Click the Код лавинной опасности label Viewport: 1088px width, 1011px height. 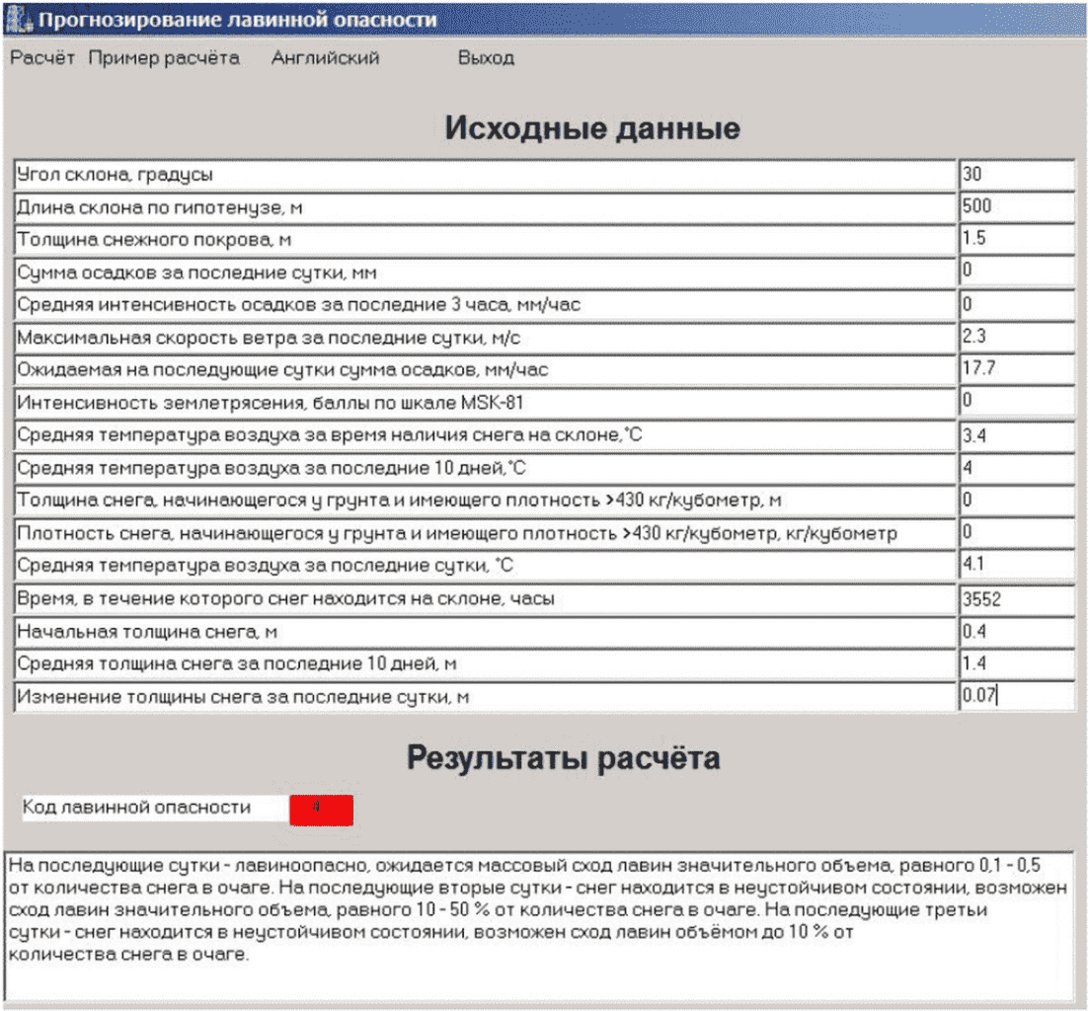coord(136,808)
